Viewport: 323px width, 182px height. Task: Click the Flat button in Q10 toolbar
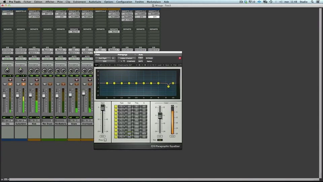point(175,65)
